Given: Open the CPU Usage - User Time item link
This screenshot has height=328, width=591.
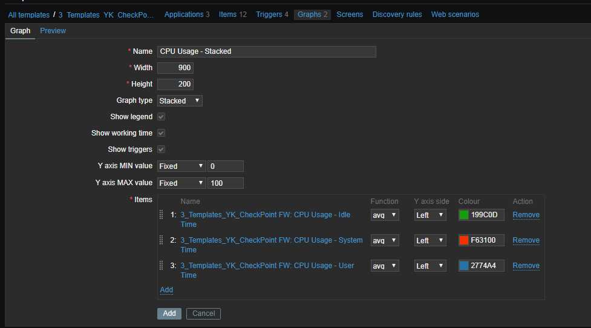Looking at the screenshot, I should point(267,271).
